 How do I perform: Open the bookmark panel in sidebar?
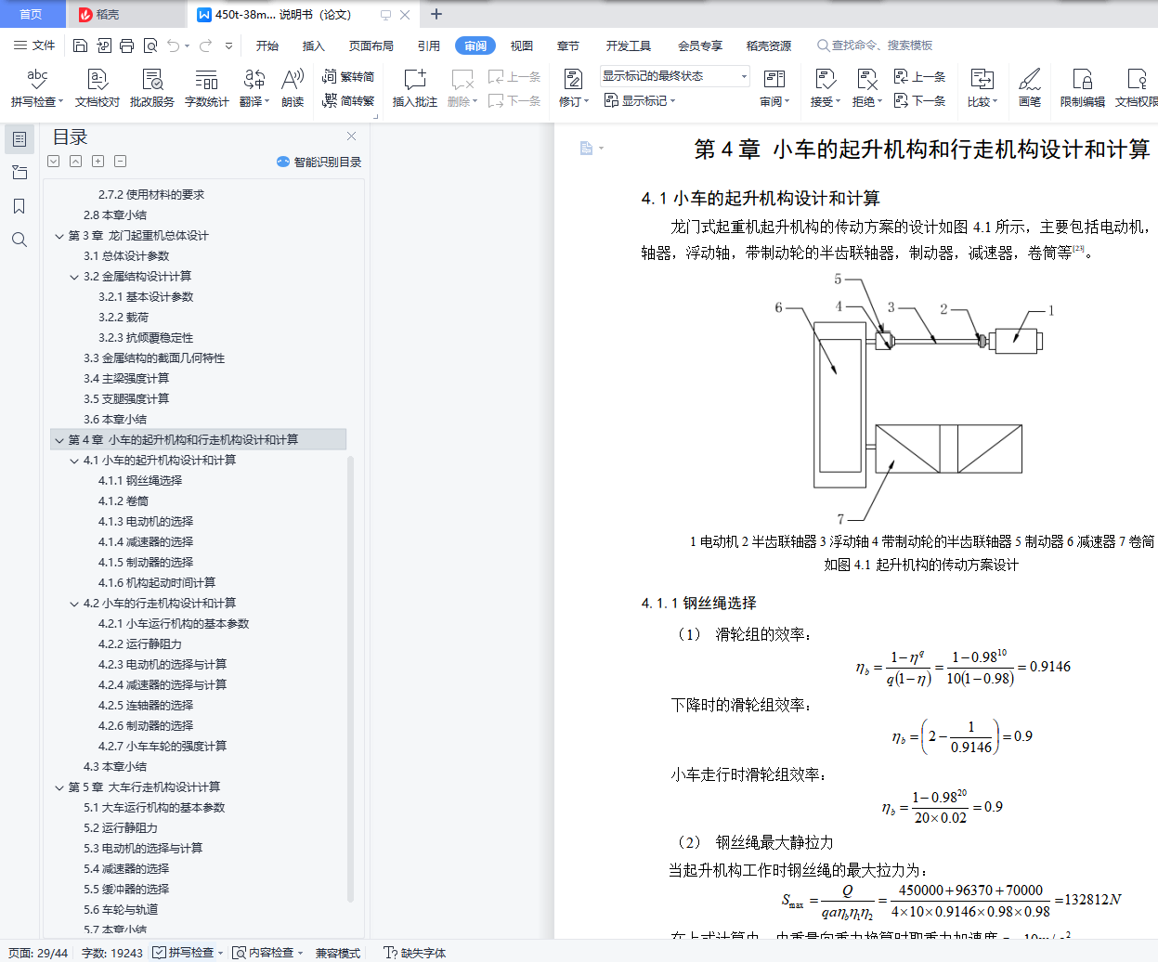click(20, 206)
